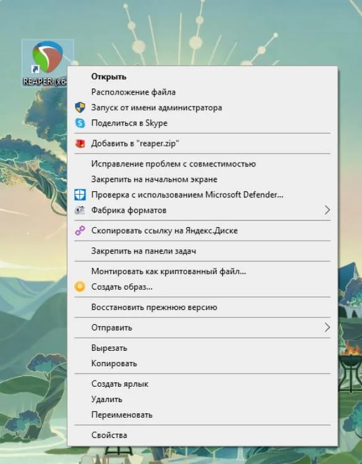Image resolution: width=362 pixels, height=464 pixels.
Task: Click the REAPER (x64) shortcut label text
Action: [45, 81]
